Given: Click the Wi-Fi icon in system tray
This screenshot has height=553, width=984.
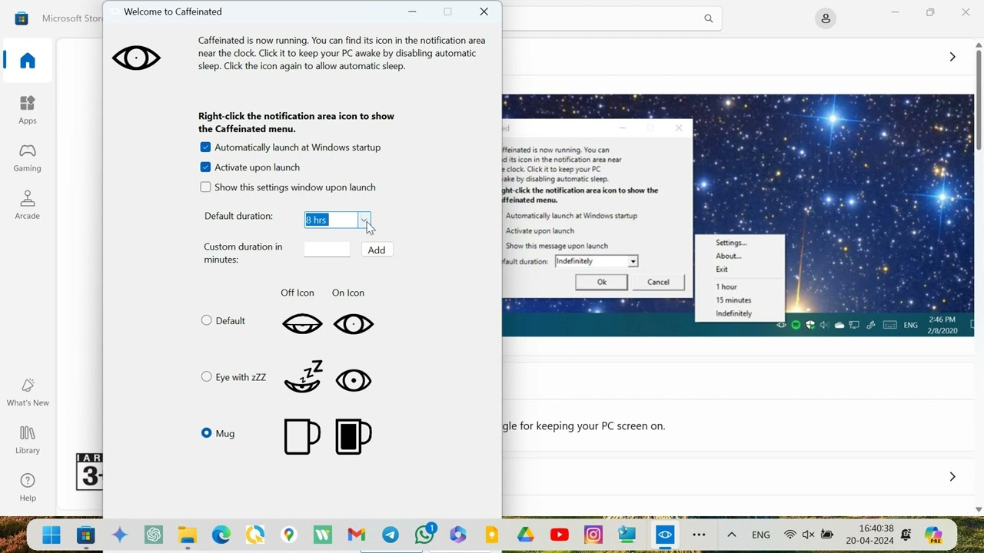Looking at the screenshot, I should click(790, 535).
